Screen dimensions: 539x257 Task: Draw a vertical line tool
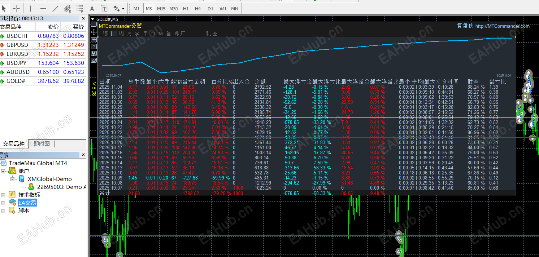point(31,8)
